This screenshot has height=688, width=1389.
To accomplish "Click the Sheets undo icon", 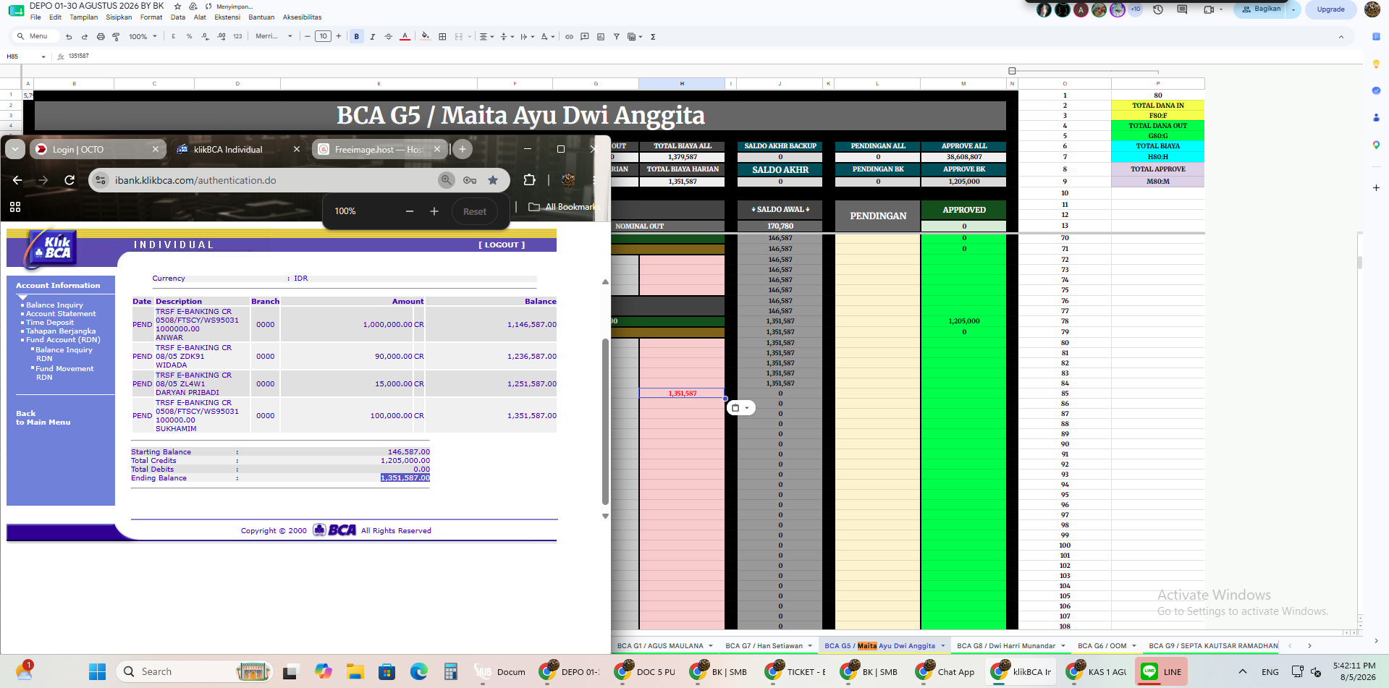I will (69, 36).
